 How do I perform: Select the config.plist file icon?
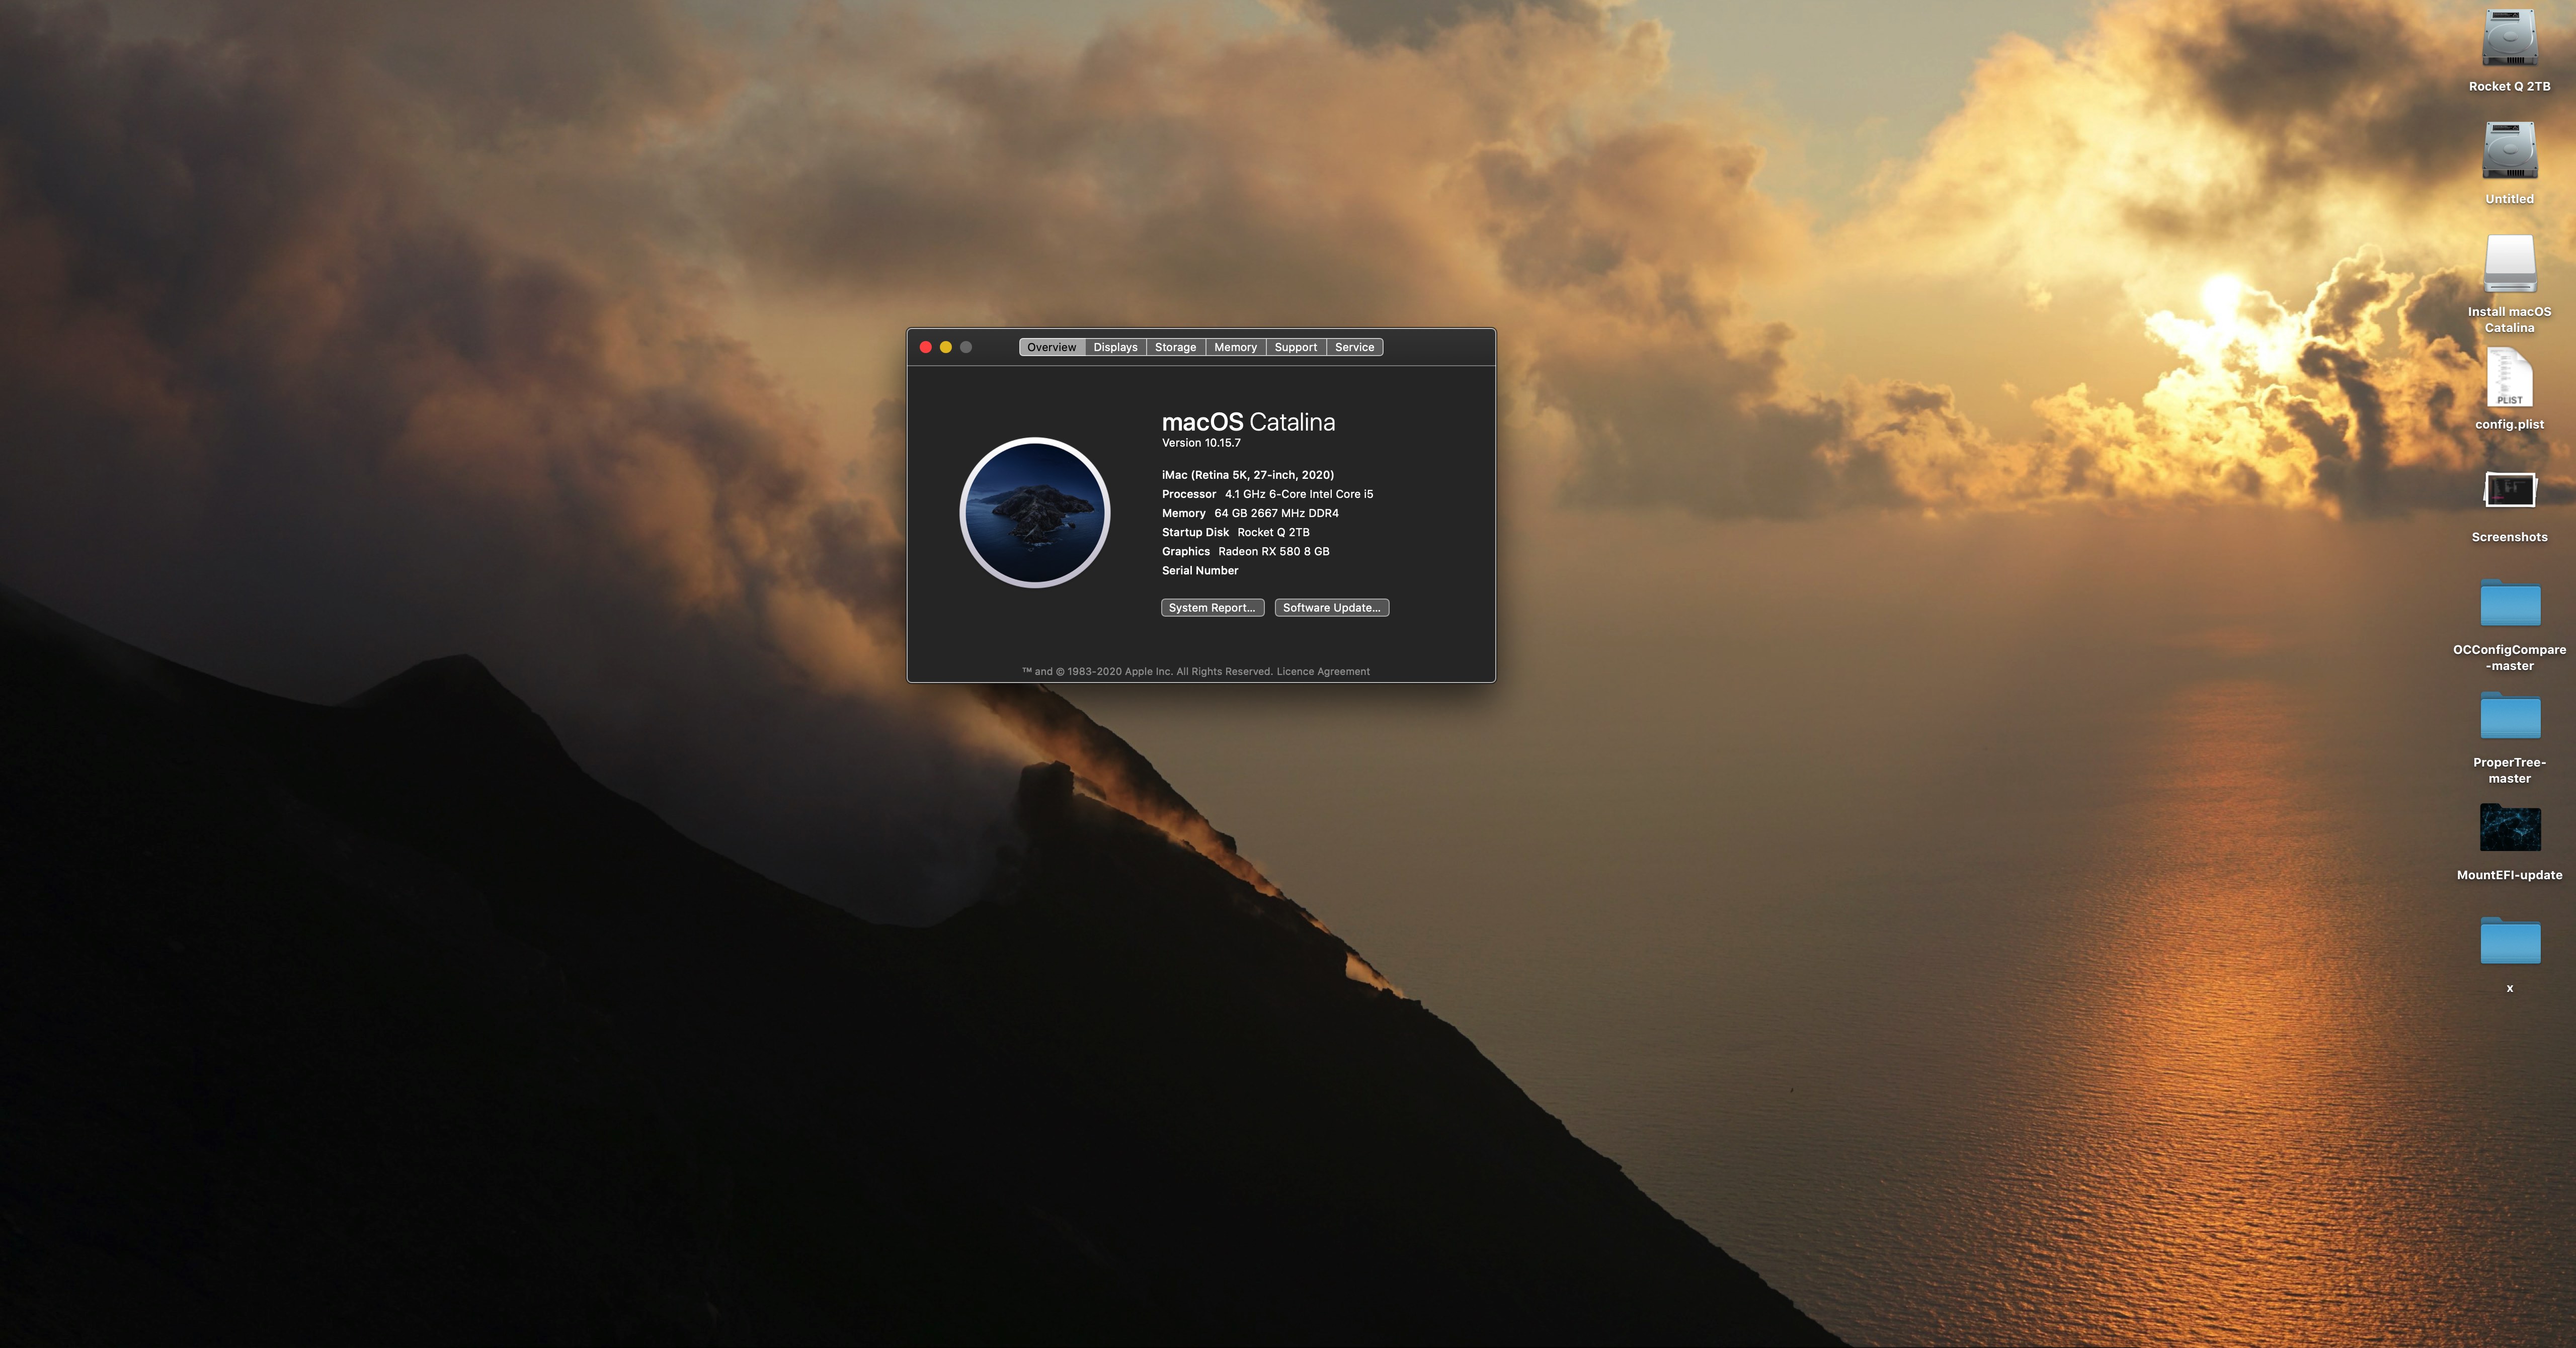point(2509,378)
